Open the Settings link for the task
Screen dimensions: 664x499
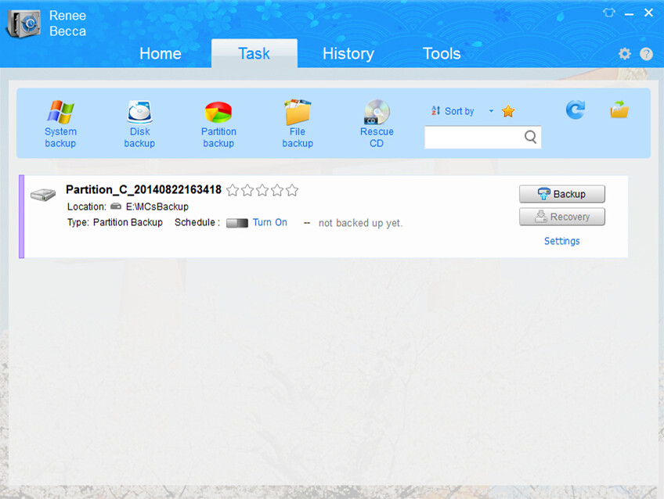tap(561, 241)
